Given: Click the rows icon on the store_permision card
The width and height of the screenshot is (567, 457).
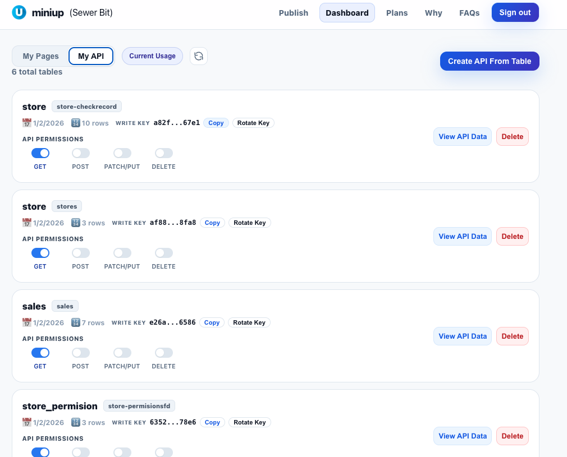Looking at the screenshot, I should pyautogui.click(x=75, y=422).
